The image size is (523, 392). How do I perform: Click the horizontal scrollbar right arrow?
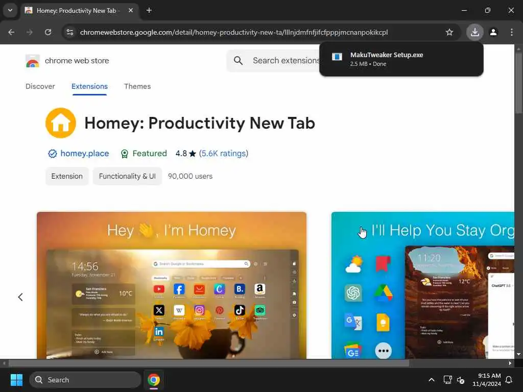pos(510,363)
